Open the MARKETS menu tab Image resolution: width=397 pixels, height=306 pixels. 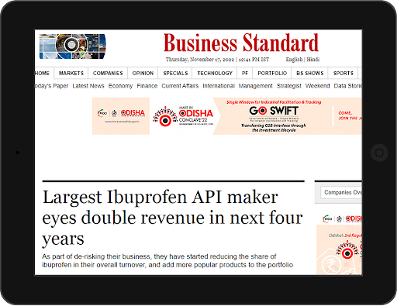click(71, 74)
